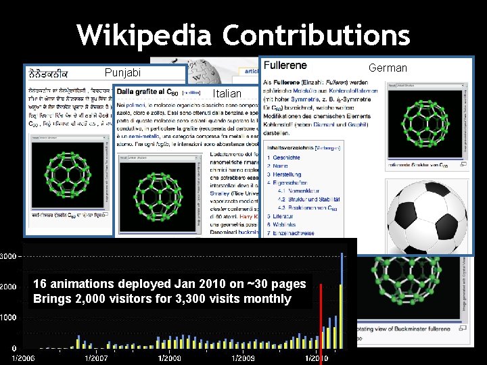The height and width of the screenshot is (365, 487).
Task: Click the 'German' label on the slide
Action: pos(388,68)
